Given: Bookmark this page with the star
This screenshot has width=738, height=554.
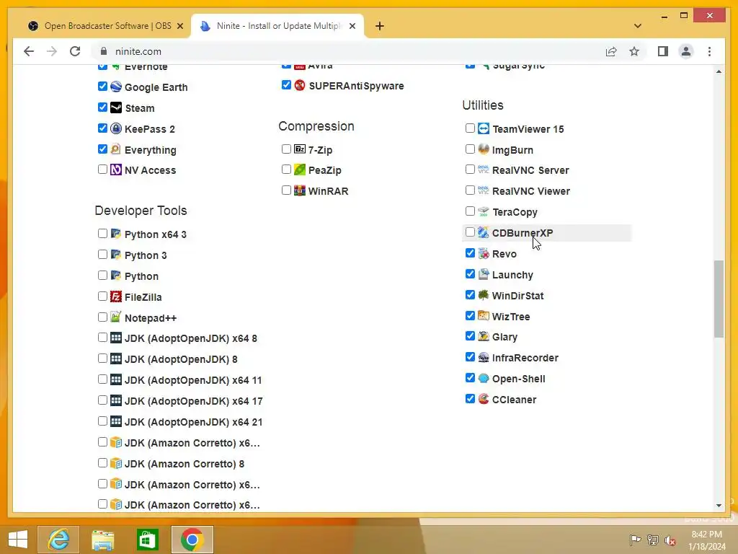Looking at the screenshot, I should coord(634,51).
